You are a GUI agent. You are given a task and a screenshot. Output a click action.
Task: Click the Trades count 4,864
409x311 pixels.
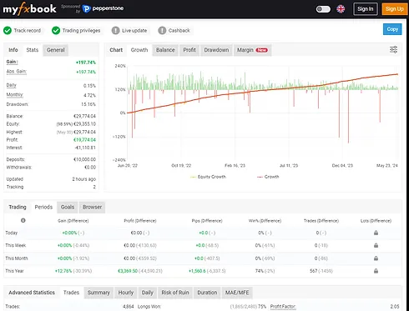(129, 307)
